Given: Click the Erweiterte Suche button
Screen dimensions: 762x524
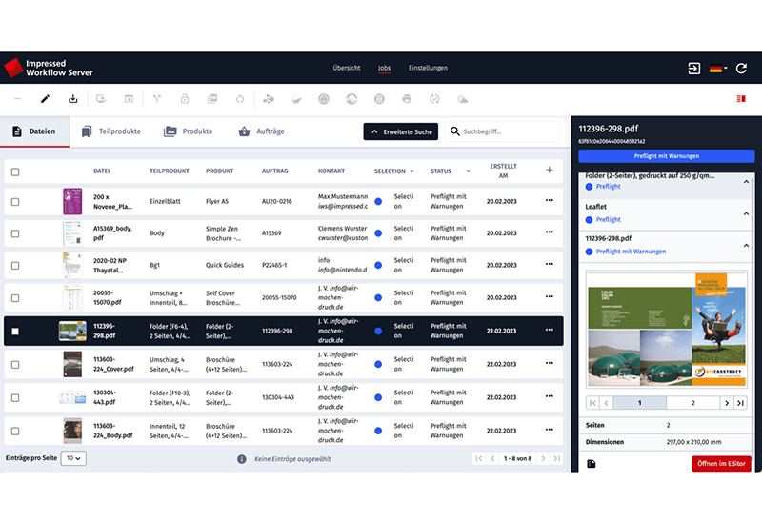Looking at the screenshot, I should click(401, 132).
